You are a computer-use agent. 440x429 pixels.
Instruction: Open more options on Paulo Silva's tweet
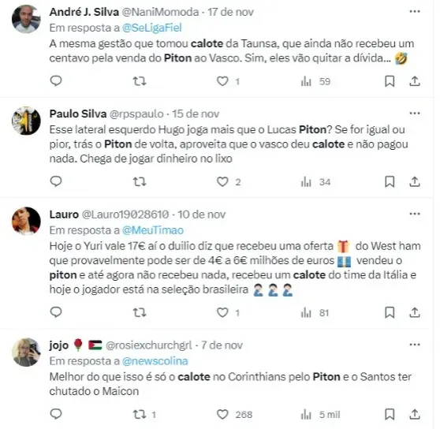pyautogui.click(x=415, y=114)
